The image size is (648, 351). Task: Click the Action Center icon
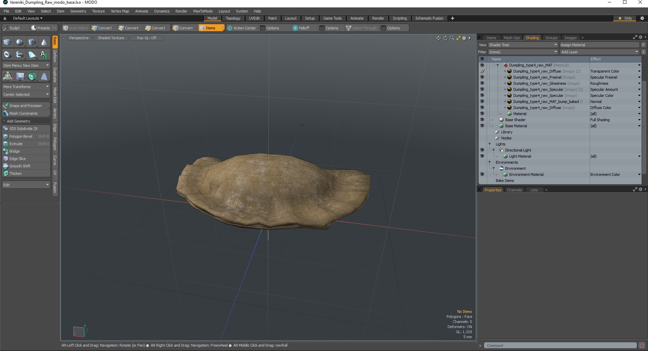[230, 28]
